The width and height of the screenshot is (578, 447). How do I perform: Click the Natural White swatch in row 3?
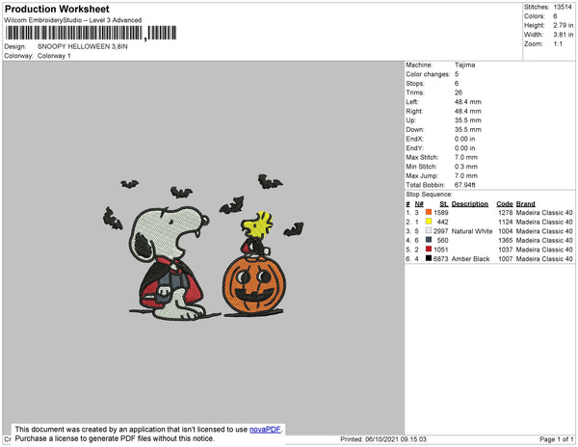pyautogui.click(x=429, y=230)
